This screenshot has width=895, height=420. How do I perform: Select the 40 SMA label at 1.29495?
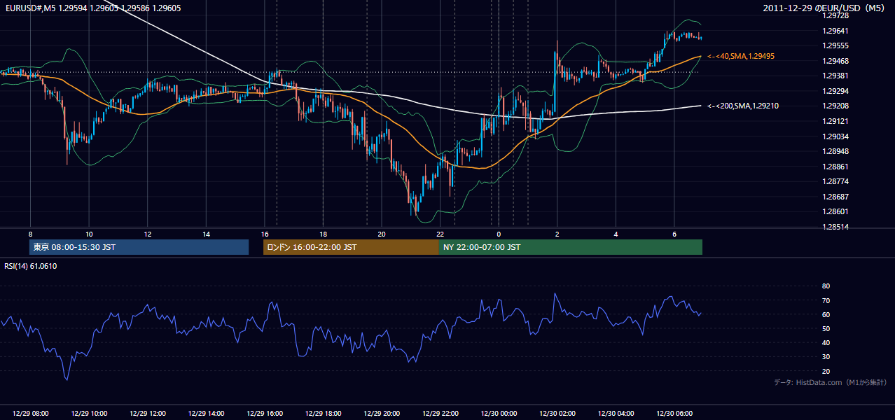click(x=741, y=56)
